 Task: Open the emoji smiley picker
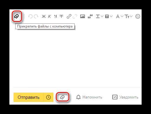tap(138, 16)
